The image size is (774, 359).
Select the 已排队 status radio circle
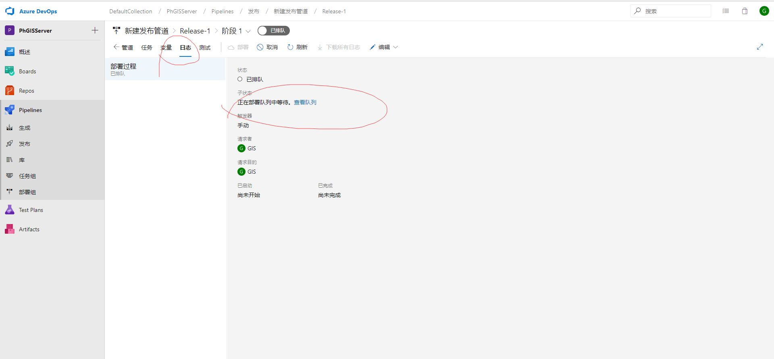[x=240, y=79]
